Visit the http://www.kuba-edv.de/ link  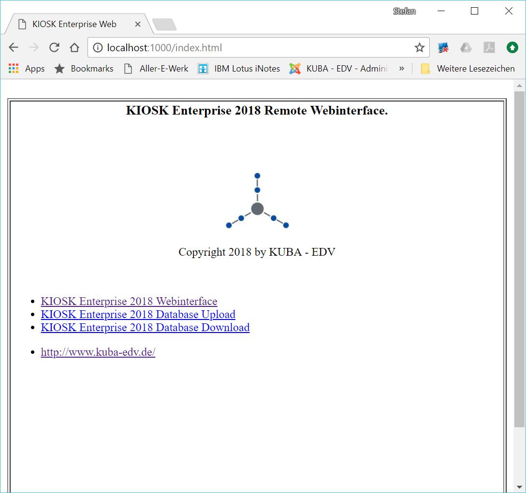[x=98, y=352]
